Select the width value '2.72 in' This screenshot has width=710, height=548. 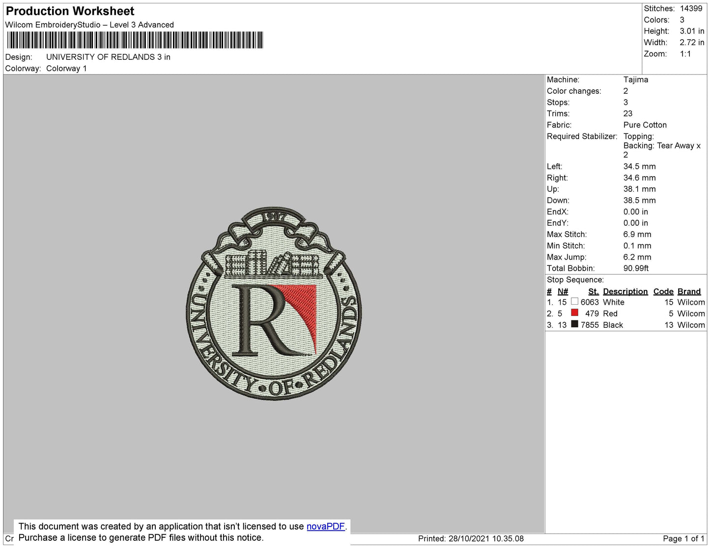(692, 43)
